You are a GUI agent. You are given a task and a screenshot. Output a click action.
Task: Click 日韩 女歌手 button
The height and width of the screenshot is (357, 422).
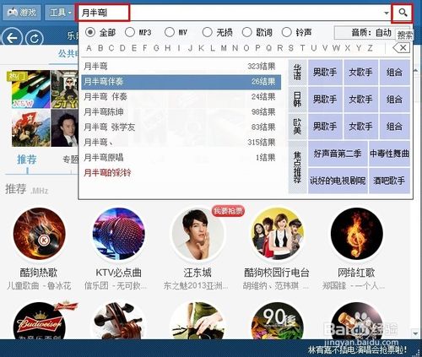click(x=360, y=100)
